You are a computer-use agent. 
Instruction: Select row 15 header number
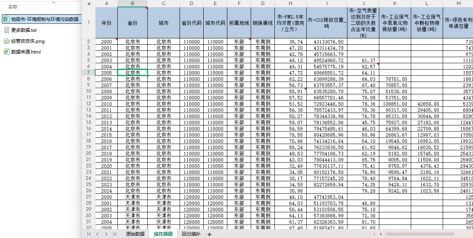[89, 122]
